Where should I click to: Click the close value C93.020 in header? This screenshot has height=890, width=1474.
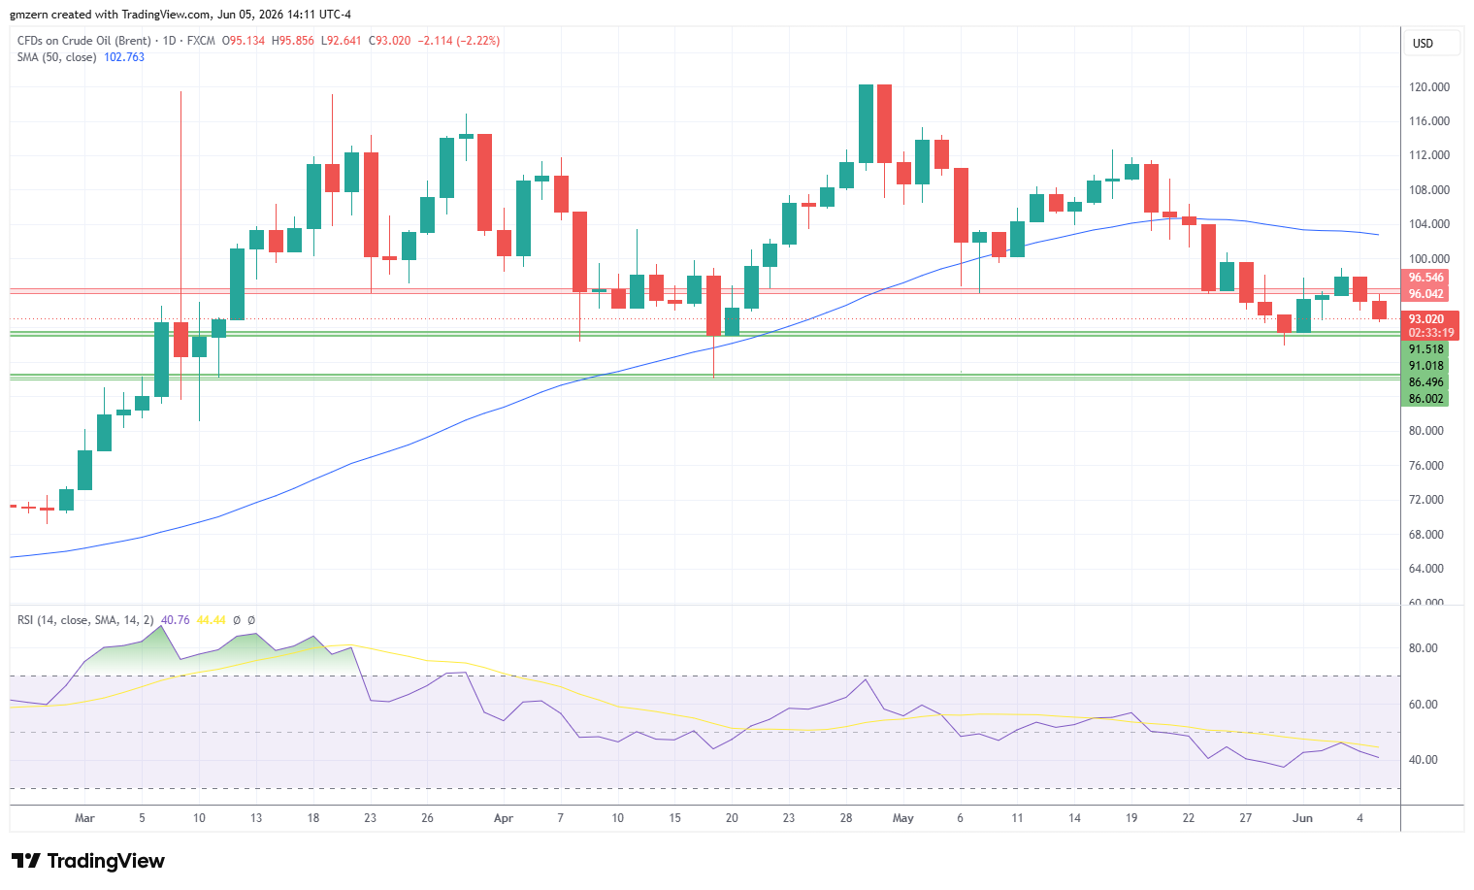pos(390,41)
